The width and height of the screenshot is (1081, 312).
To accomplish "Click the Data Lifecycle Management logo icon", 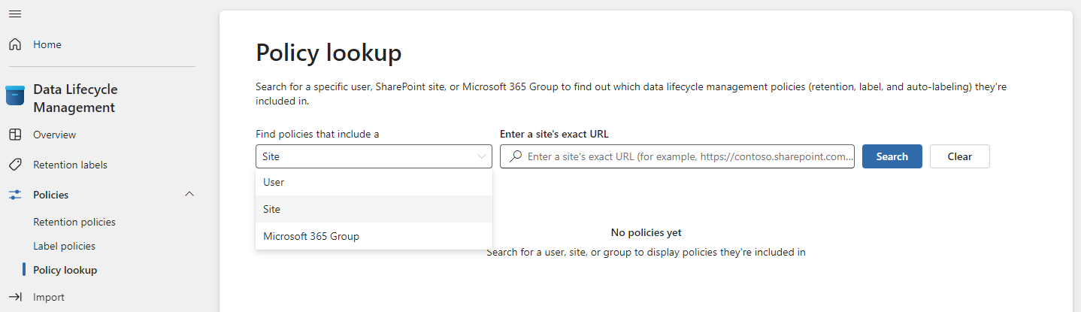I will 15,96.
